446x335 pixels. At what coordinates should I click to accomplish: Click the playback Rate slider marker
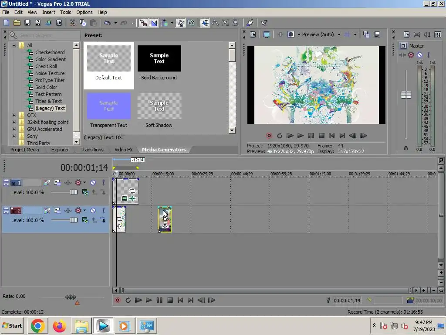pos(77,303)
